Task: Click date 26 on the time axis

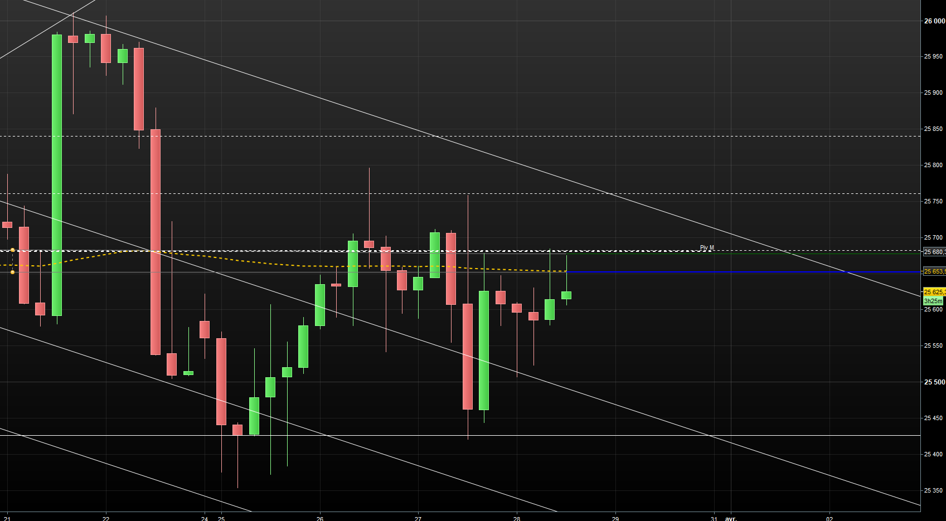Action: click(320, 518)
